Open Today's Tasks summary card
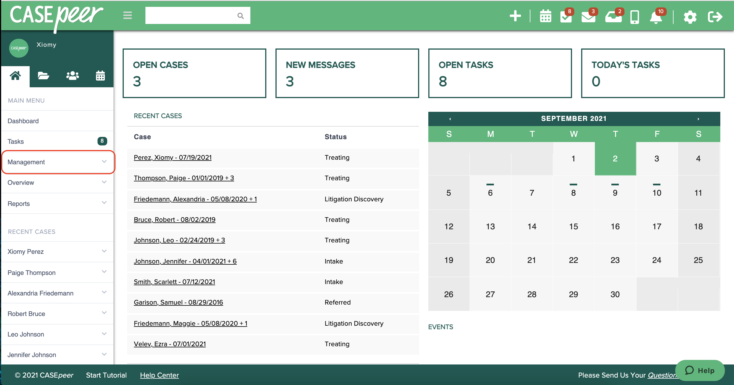Screen dimensions: 734x385 [x=653, y=73]
